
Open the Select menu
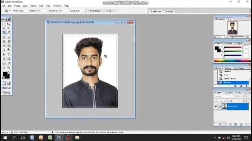pyautogui.click(x=33, y=6)
